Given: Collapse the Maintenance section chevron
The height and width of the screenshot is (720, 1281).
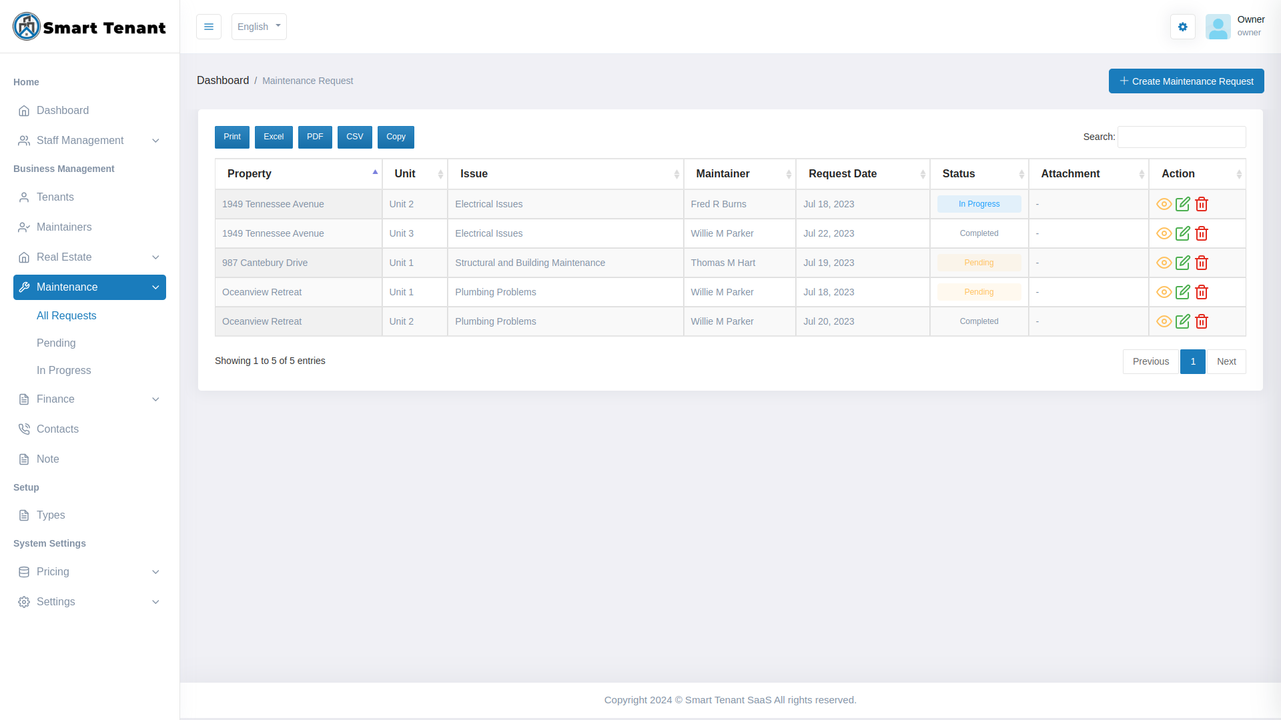Looking at the screenshot, I should [155, 287].
